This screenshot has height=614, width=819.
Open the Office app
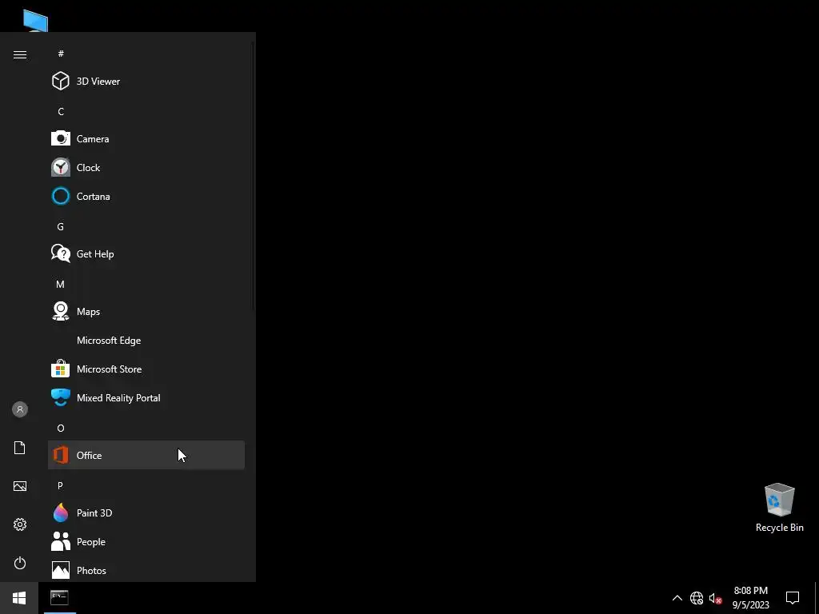pyautogui.click(x=146, y=455)
